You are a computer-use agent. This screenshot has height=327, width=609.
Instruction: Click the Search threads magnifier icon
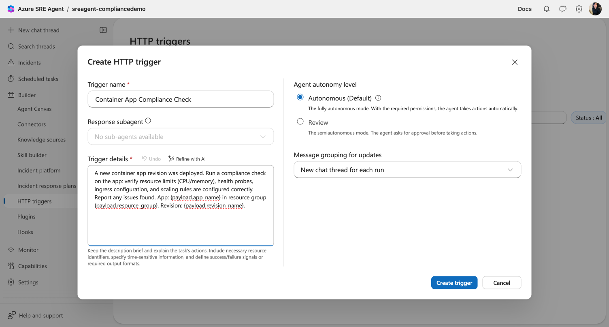pyautogui.click(x=11, y=46)
